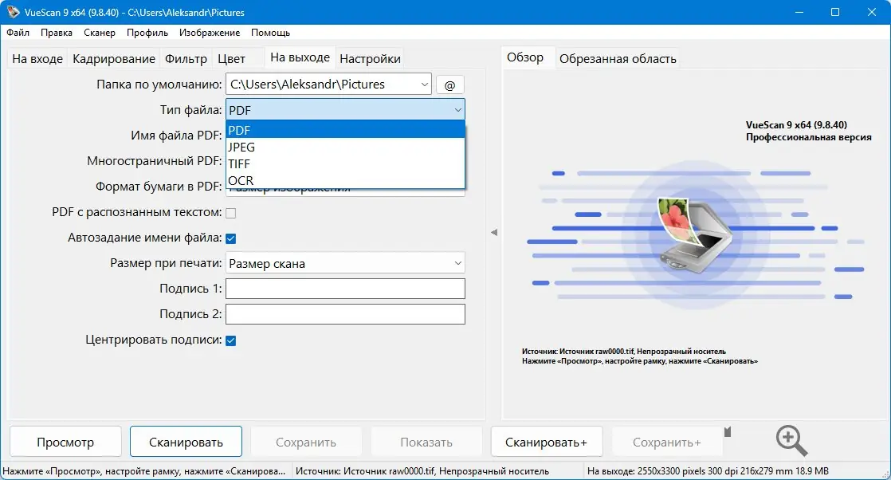Select the На выходе tab
The height and width of the screenshot is (480, 891).
coord(300,57)
